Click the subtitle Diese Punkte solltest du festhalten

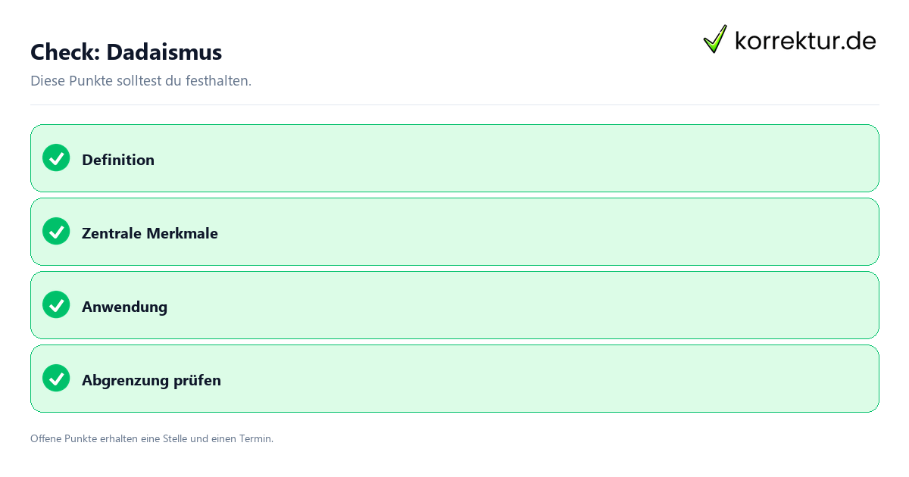[x=141, y=80]
